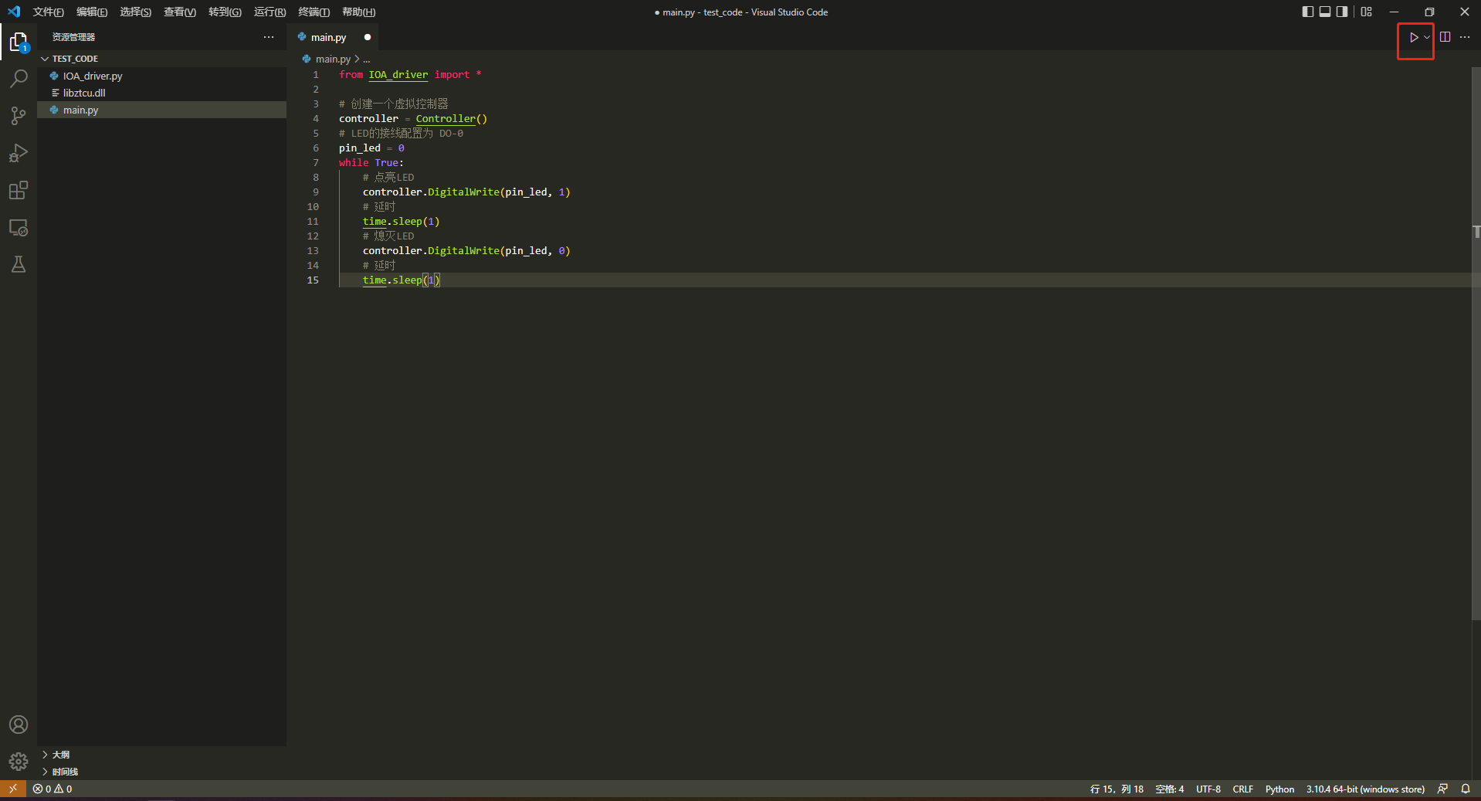Click Controller() call on line 4

point(451,118)
